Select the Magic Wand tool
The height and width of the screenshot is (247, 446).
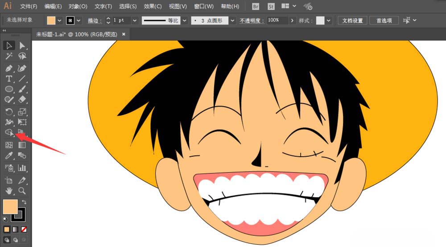tap(9, 56)
